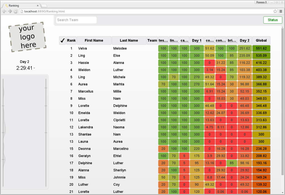This screenshot has width=285, height=195.
Task: Select the Day 1 column header
Action: (196, 40)
